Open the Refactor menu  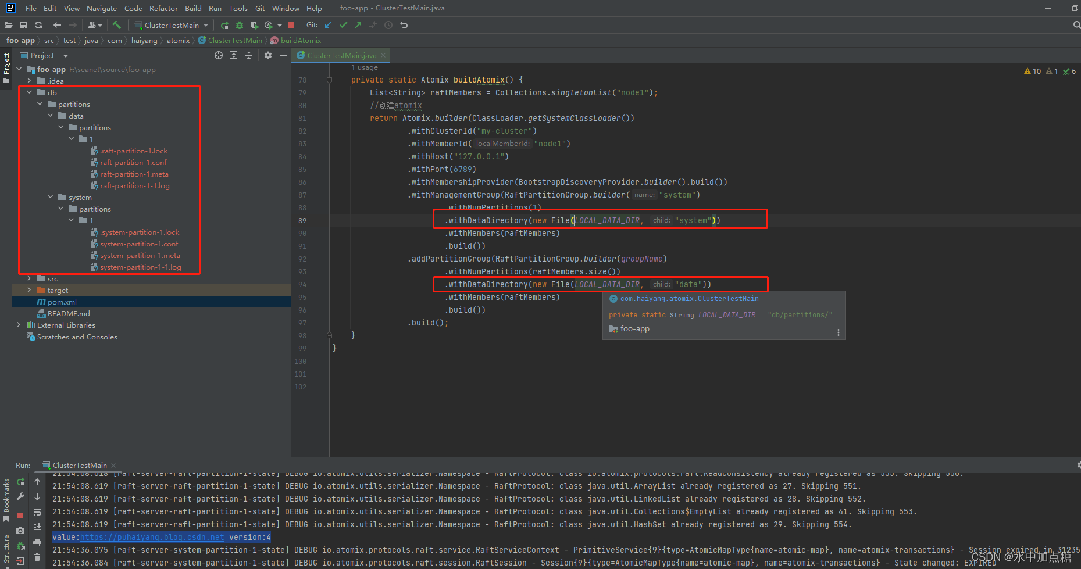point(163,8)
